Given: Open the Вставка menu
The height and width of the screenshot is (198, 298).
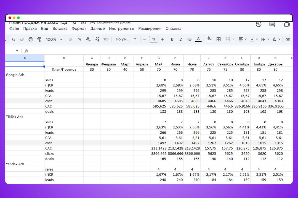Looking at the screenshot, I should click(x=60, y=28).
